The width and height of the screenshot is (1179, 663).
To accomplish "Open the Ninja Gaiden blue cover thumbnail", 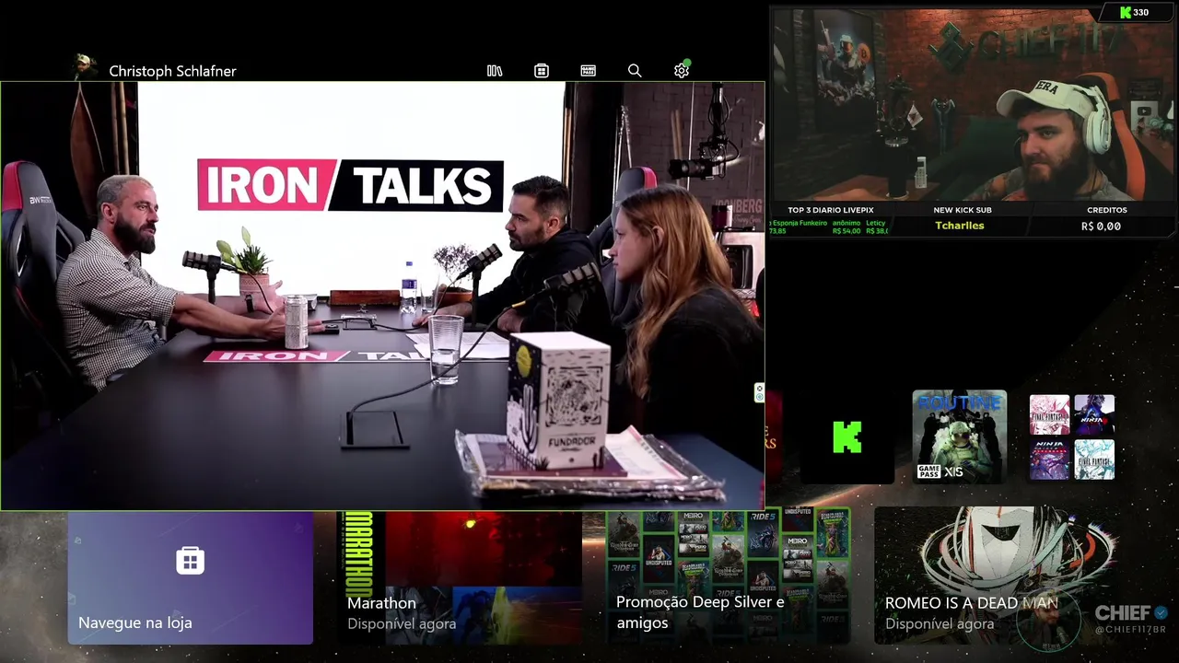I will click(1094, 414).
